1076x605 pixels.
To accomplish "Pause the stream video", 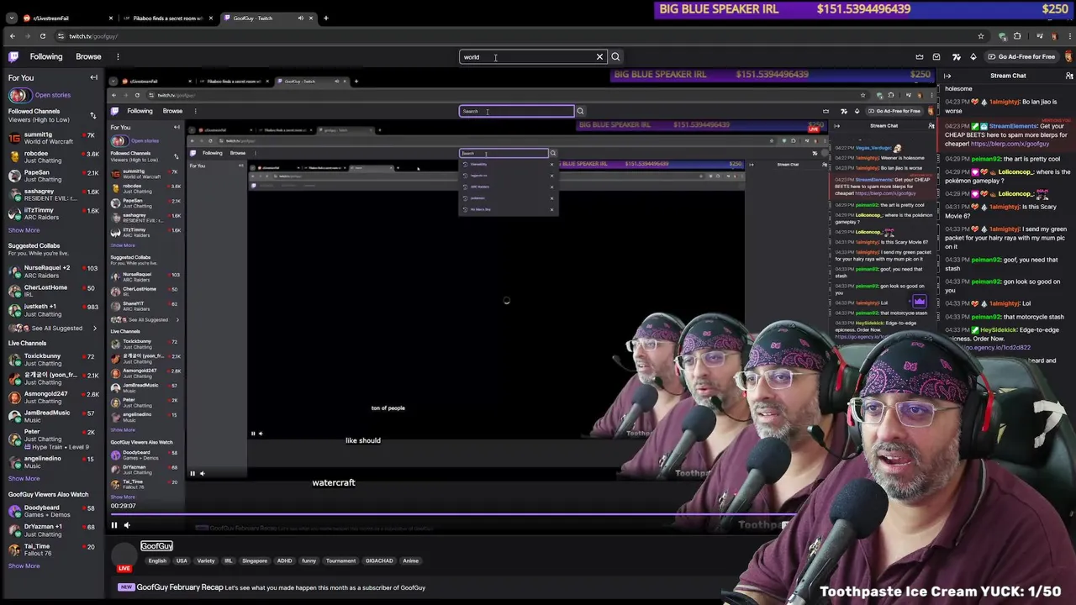I will 114,525.
